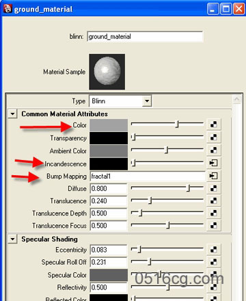The width and height of the screenshot is (246, 301).
Task: Click the Diffuse value field 0.800
Action: point(109,189)
